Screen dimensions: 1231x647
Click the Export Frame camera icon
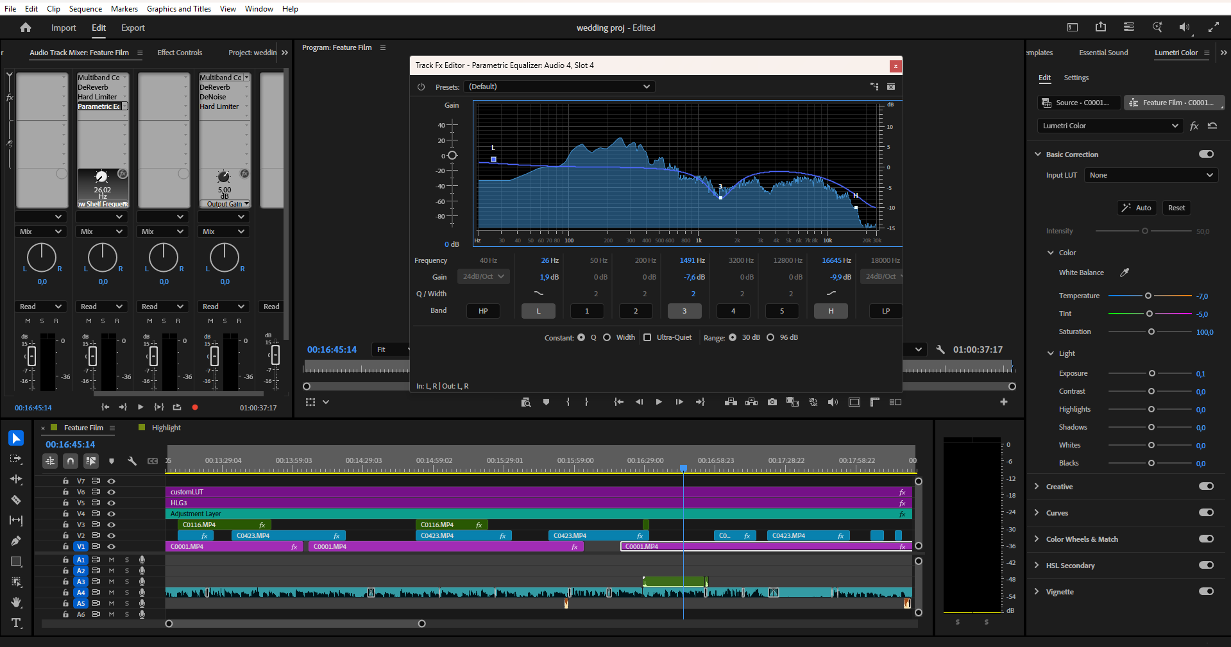coord(772,402)
